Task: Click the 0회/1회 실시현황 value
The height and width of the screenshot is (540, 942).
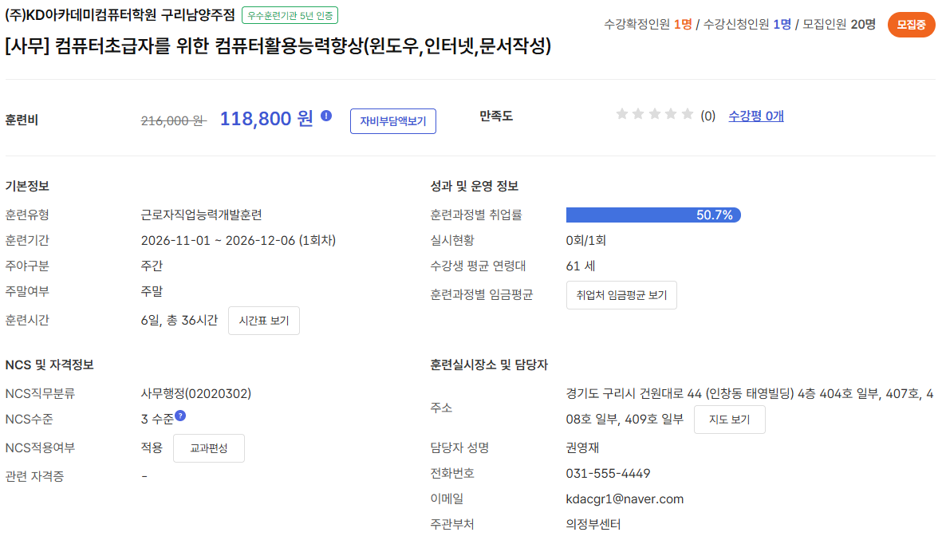Action: [585, 240]
